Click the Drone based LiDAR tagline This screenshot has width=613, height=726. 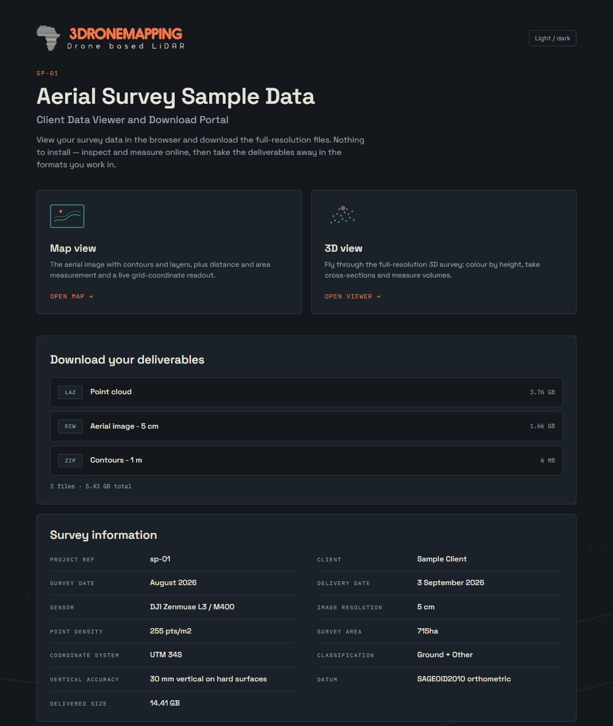(126, 46)
